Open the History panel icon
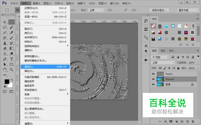The width and height of the screenshot is (201, 125). (146, 21)
